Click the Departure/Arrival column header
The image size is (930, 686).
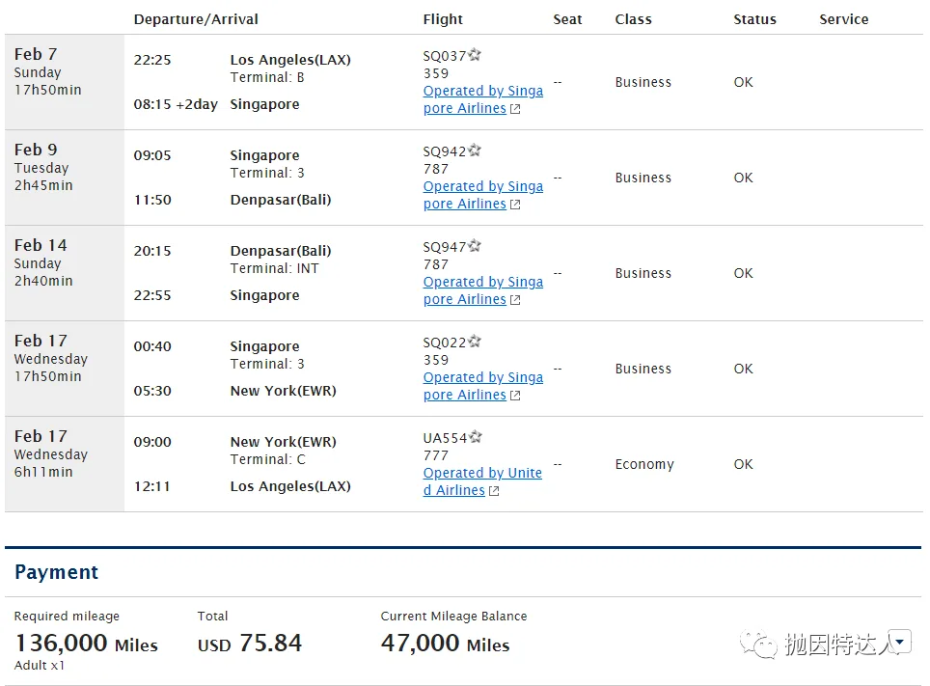[x=196, y=19]
